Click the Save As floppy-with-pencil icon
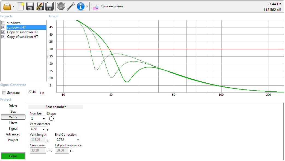The width and height of the screenshot is (285, 161). click(40, 6)
